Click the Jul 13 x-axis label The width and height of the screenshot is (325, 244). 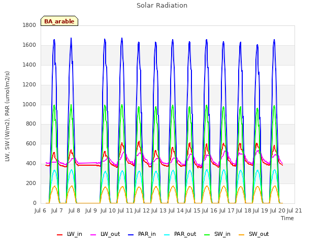coord(159,211)
